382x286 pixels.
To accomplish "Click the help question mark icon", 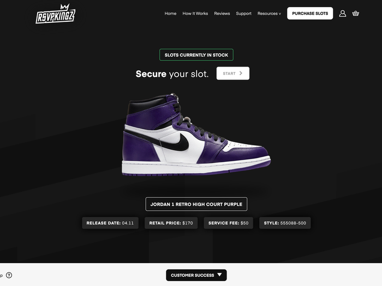I will coord(9,275).
